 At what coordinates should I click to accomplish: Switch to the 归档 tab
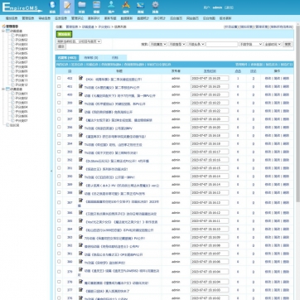coord(115,58)
